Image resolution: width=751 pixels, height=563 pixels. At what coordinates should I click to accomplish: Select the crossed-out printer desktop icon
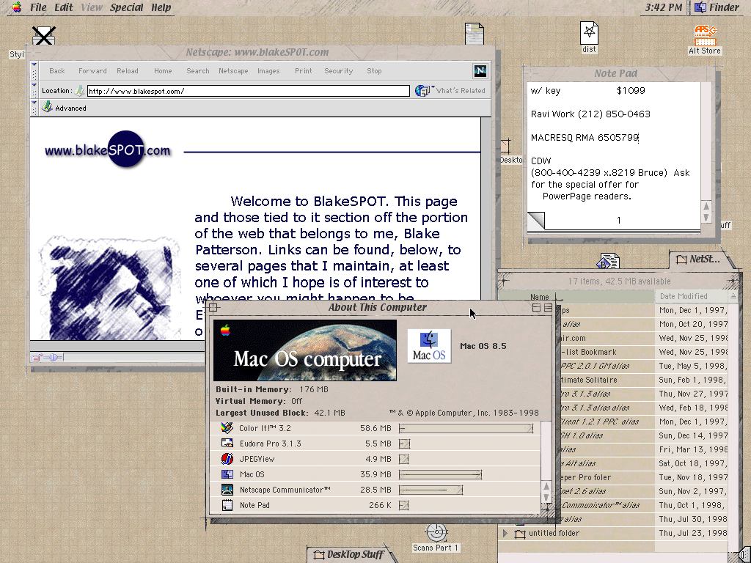click(x=43, y=35)
